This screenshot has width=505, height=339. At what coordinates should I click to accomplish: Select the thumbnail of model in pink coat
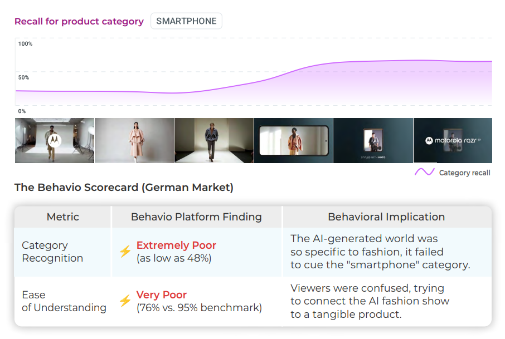pos(134,140)
